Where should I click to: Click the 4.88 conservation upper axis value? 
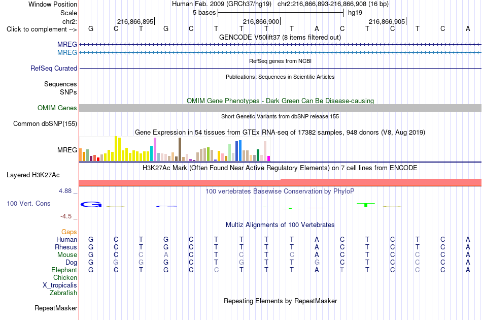(65, 191)
